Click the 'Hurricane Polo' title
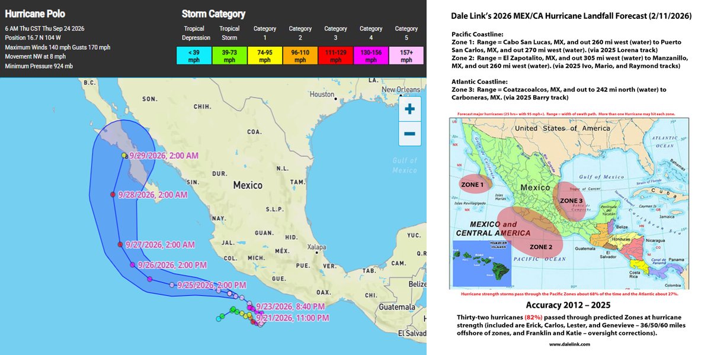The image size is (711, 355). click(35, 13)
